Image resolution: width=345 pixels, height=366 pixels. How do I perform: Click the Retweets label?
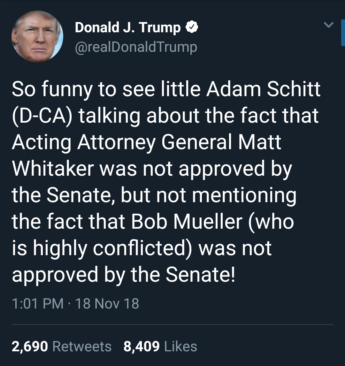pyautogui.click(x=82, y=347)
